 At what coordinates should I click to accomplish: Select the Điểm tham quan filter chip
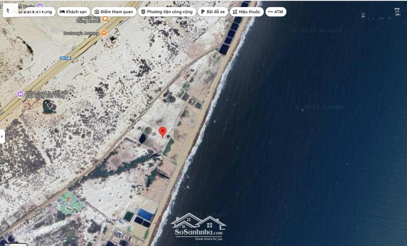tap(114, 12)
